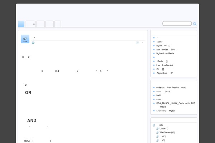Image resolution: width=215 pixels, height=143 pixels.
Task: Open the WebServer (12) category
Action: 167,133
